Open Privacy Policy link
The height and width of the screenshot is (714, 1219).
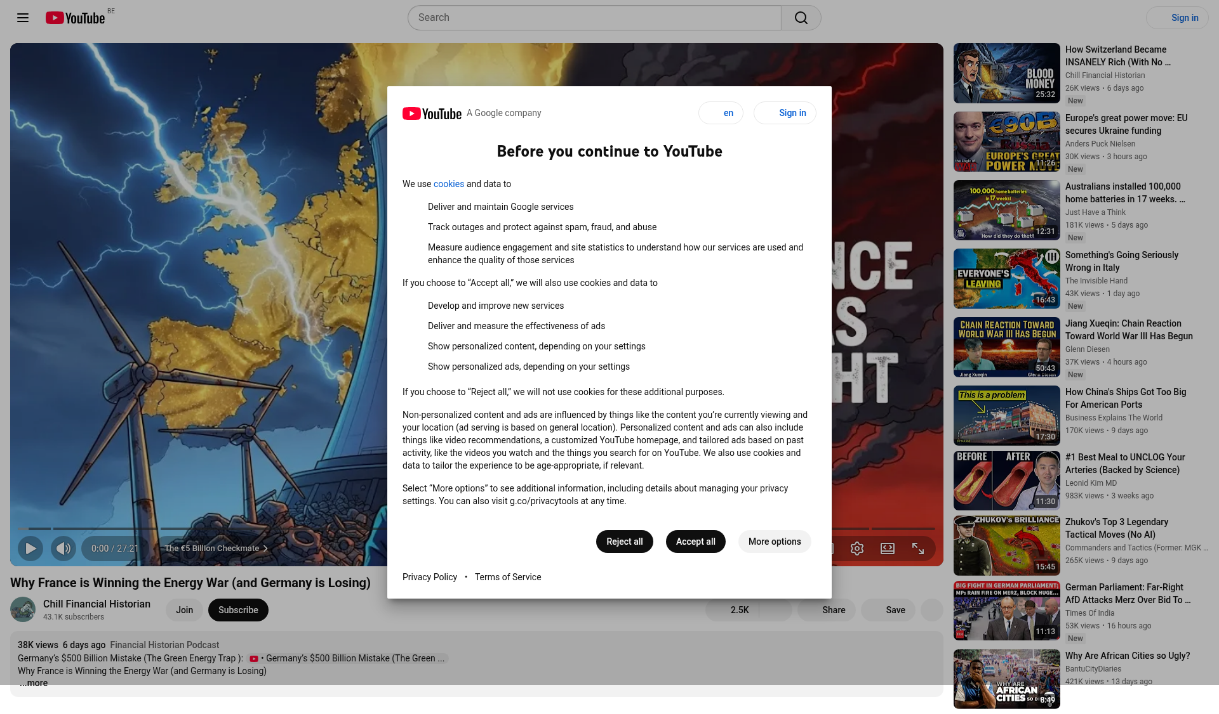point(429,577)
